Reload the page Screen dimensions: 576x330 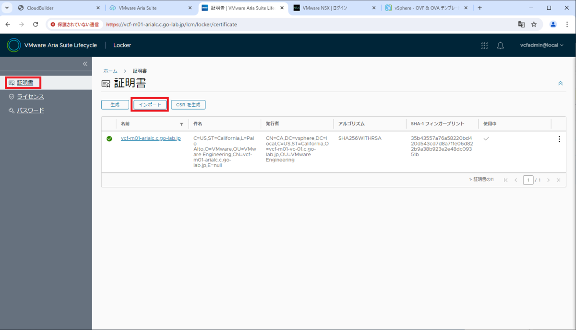tap(36, 24)
